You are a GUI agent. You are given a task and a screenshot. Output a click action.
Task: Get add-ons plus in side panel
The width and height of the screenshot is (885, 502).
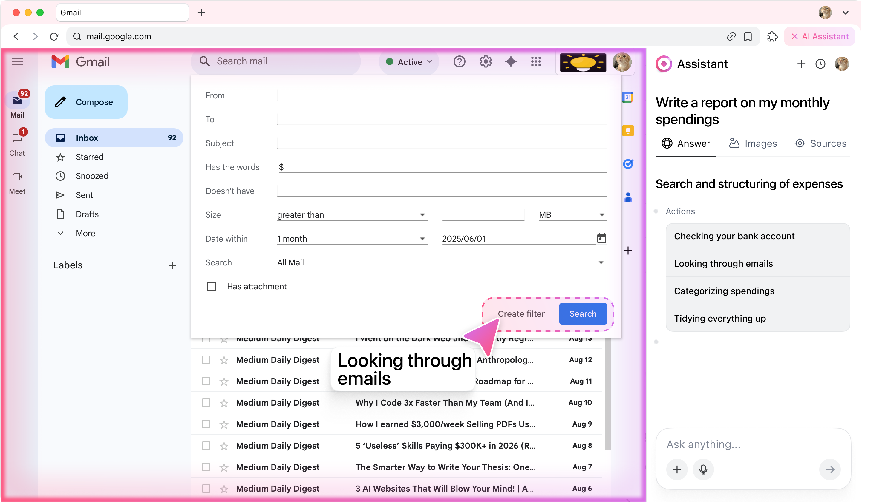click(x=628, y=251)
